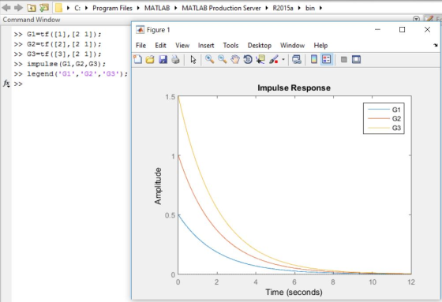Open the Tools menu in Figure 1
442x302 pixels.
pos(230,46)
